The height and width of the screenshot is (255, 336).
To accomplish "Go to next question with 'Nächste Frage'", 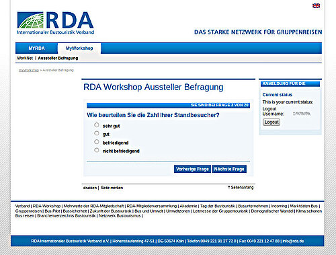I will coord(229,169).
